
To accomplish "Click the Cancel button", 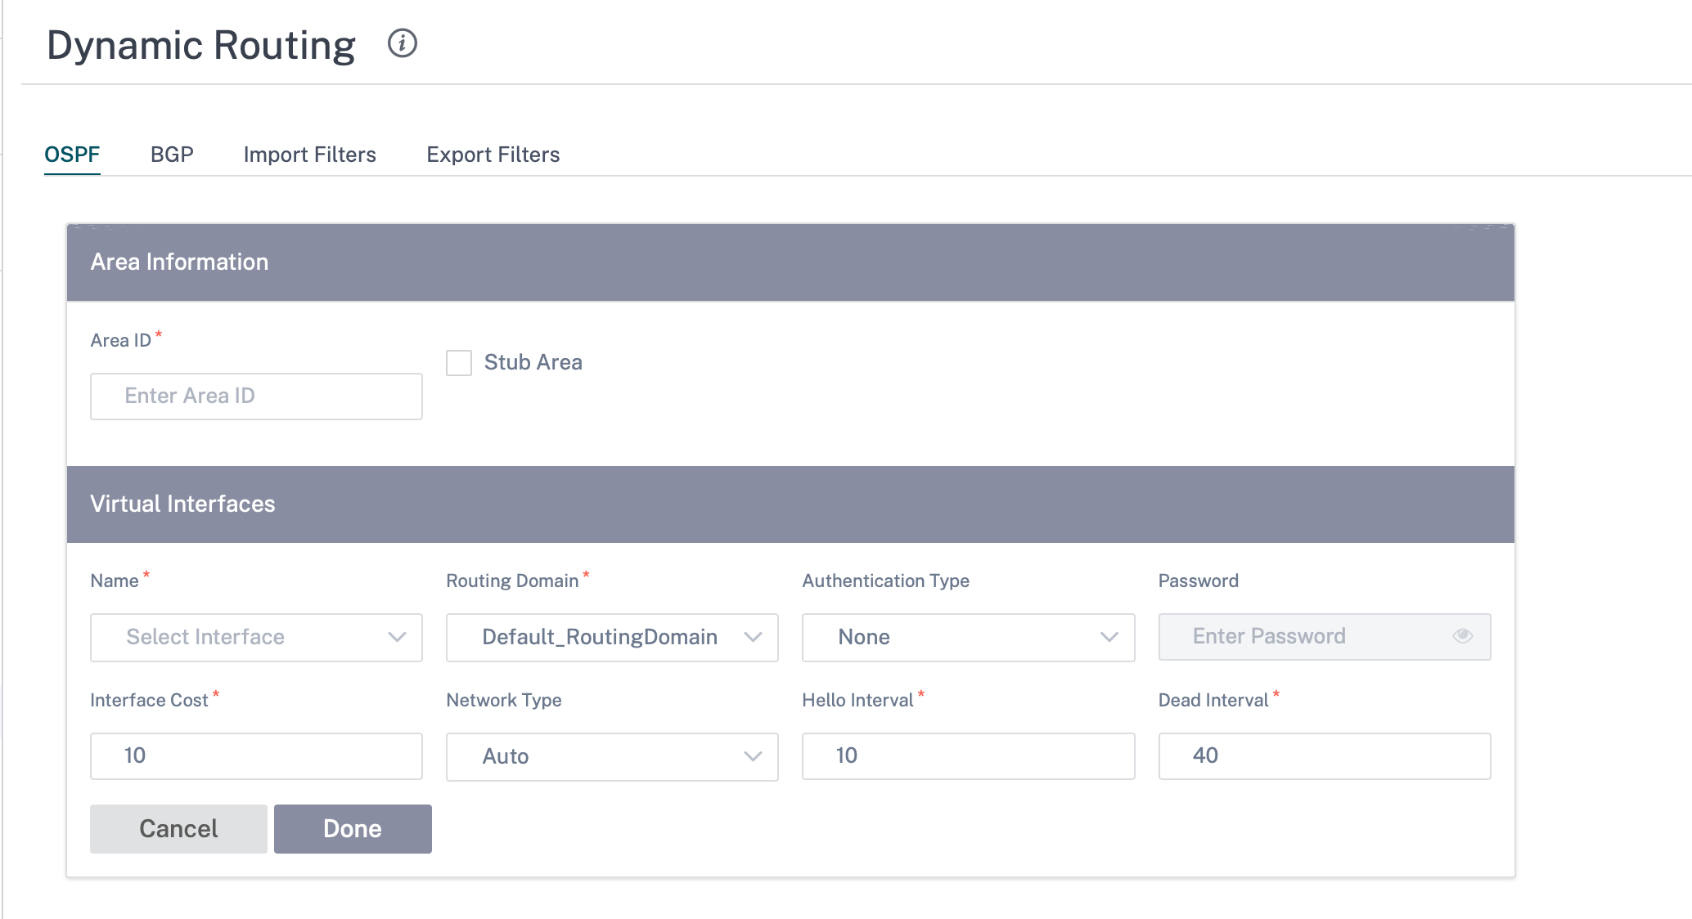I will tap(178, 829).
